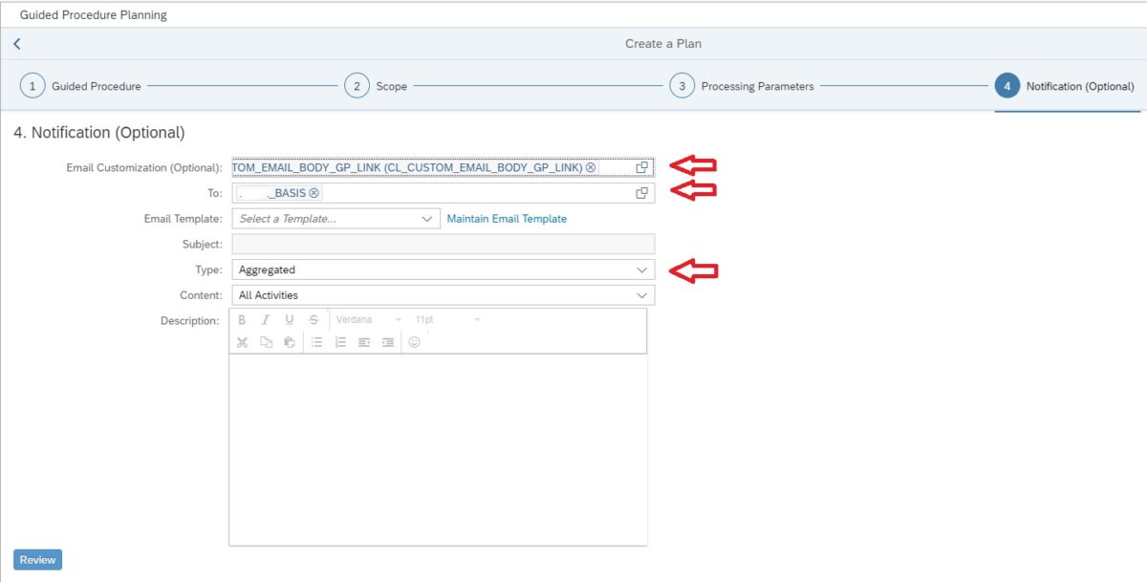Insert a numbered list in the description
1147x582 pixels.
pos(340,342)
